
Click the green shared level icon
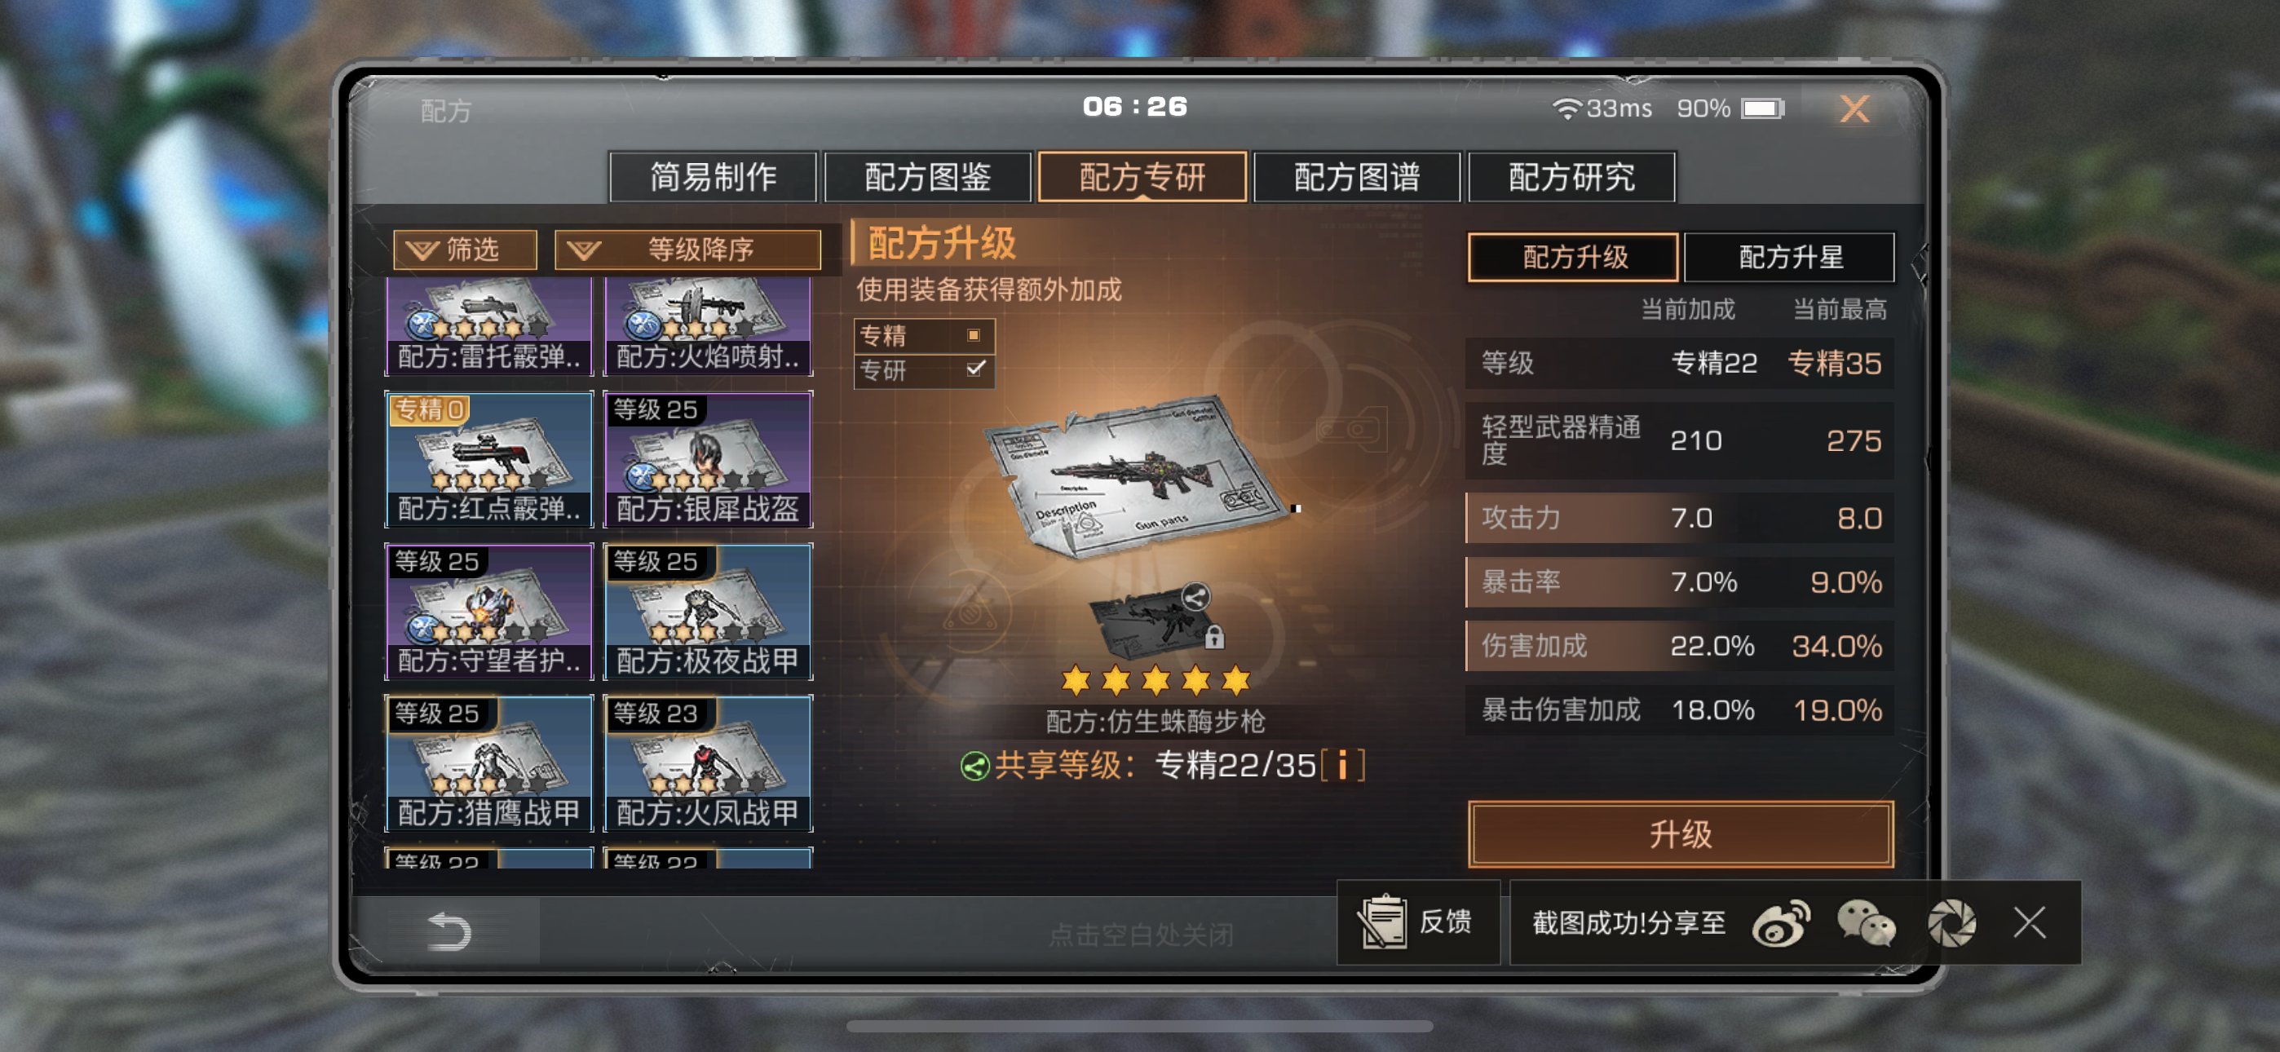pos(974,766)
